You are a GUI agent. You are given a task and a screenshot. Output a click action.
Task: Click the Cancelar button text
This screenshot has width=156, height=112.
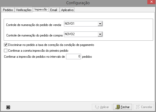pyautogui.click(x=147, y=107)
